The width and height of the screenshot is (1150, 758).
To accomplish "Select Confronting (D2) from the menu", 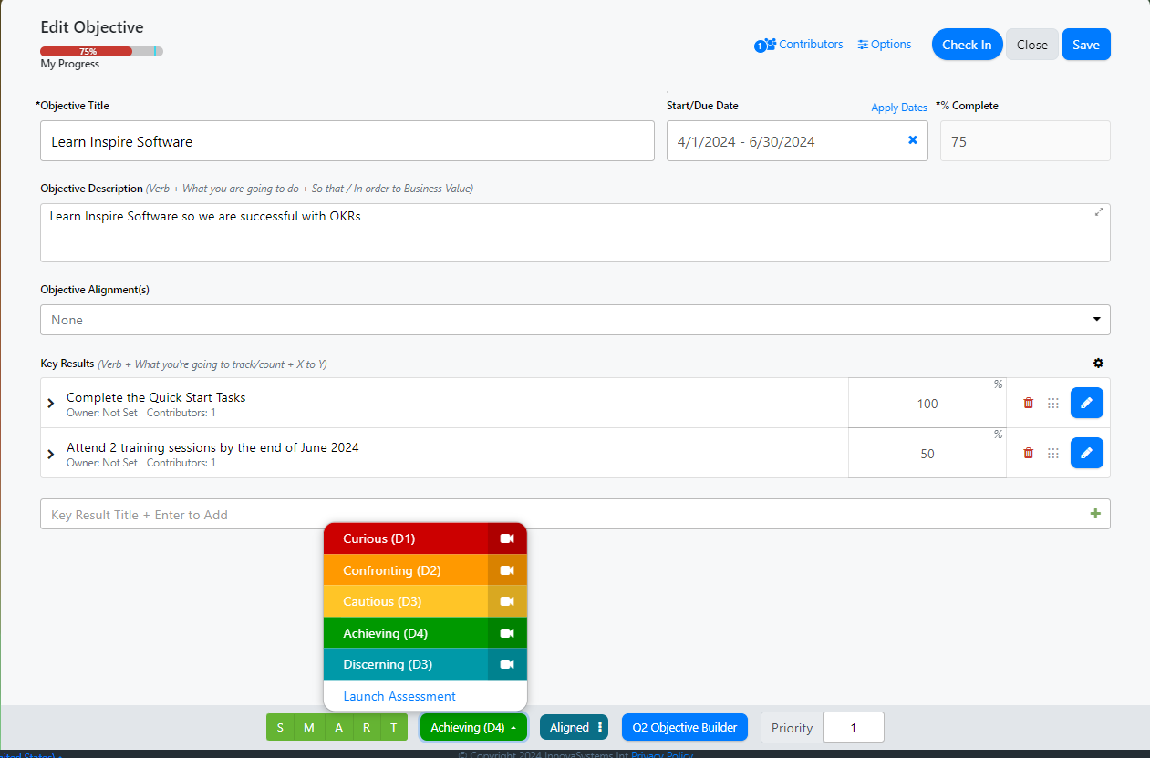I will tap(406, 570).
